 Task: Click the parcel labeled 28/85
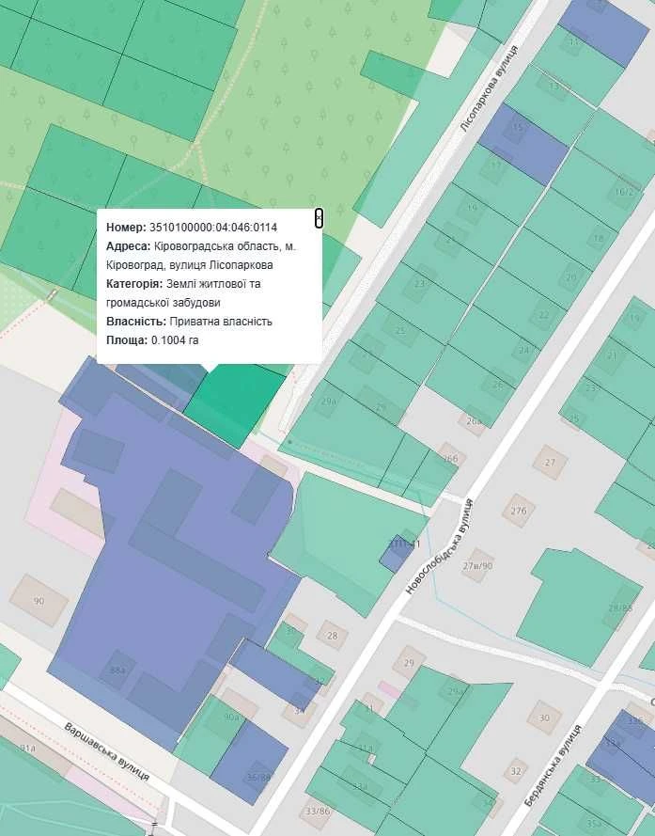tap(580, 607)
